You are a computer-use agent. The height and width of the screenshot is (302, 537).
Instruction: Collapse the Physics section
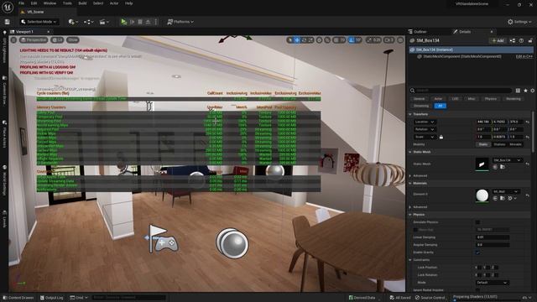[410, 215]
